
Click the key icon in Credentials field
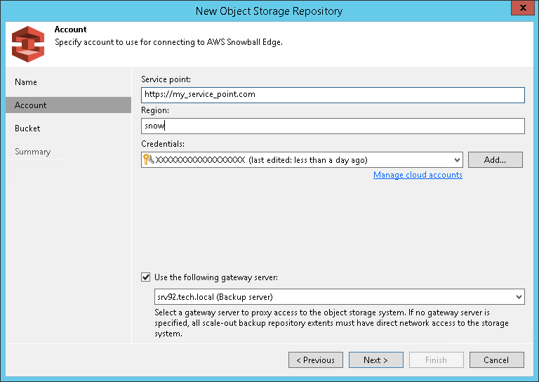click(148, 160)
